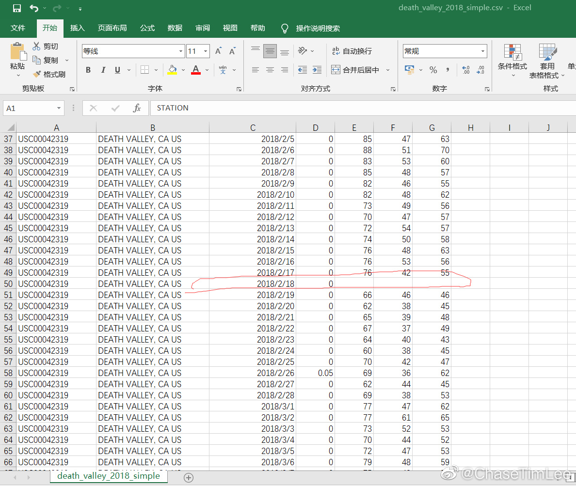
Task: Open the clipboard (剪贴板) group dialog launcher
Action: pyautogui.click(x=72, y=89)
